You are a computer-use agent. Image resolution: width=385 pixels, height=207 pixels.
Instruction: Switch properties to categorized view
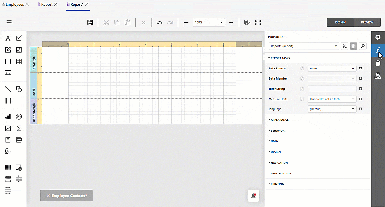pyautogui.click(x=353, y=46)
